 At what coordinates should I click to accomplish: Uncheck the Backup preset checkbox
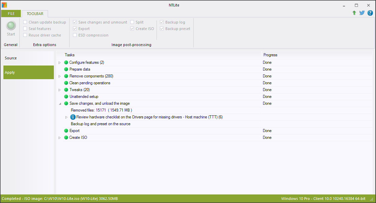coord(162,29)
